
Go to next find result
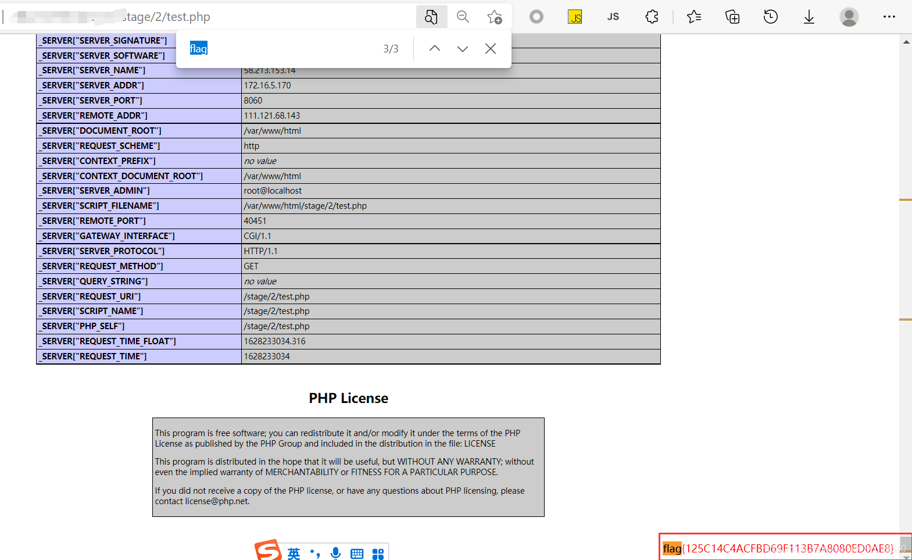click(463, 49)
